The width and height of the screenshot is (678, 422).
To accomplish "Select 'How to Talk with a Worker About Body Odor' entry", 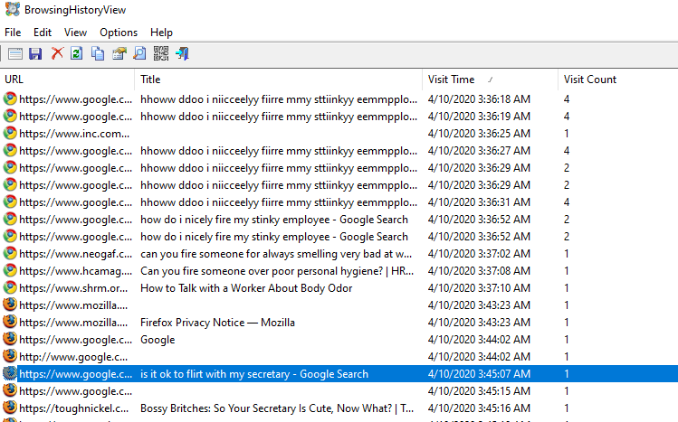I will coord(246,288).
